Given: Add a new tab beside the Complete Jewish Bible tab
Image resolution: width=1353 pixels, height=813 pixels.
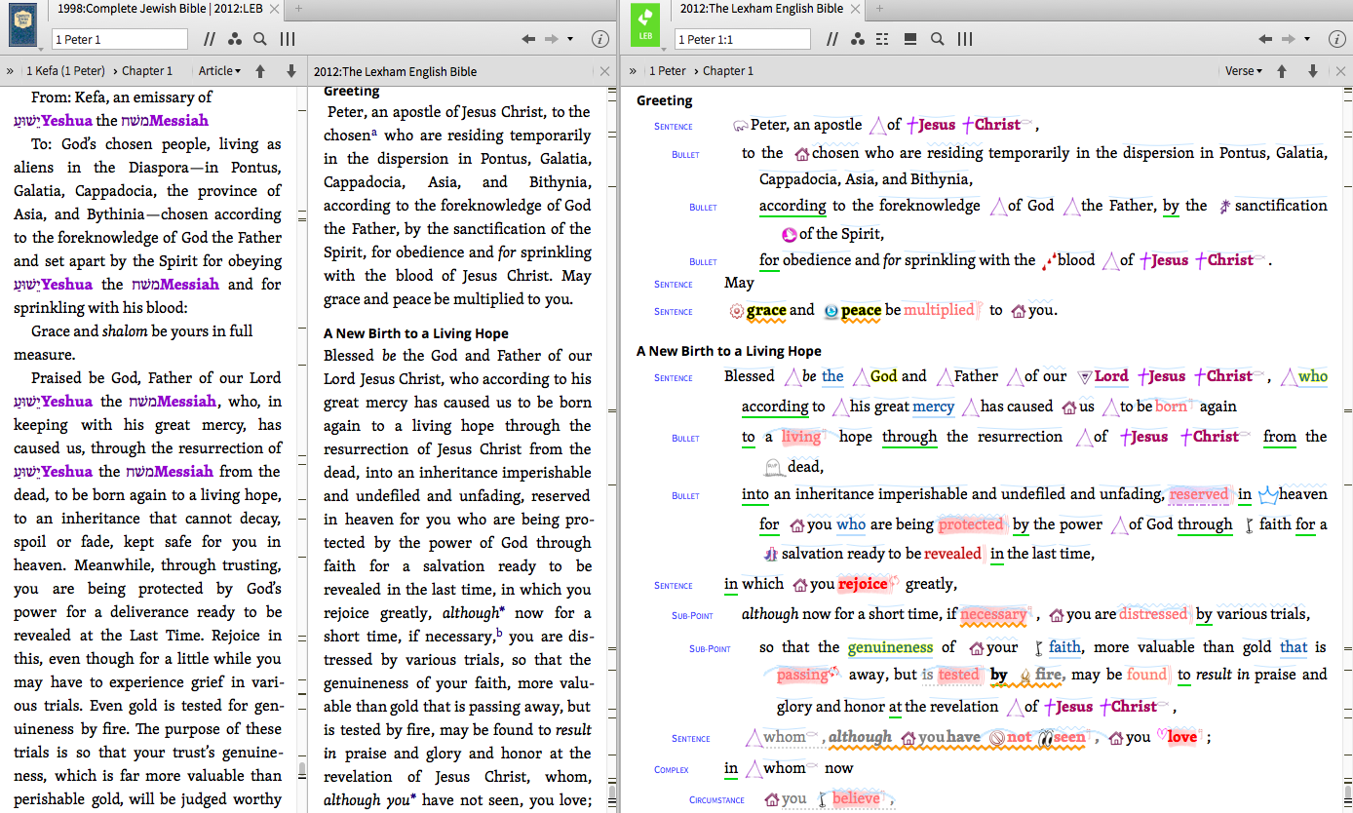Looking at the screenshot, I should point(298,9).
